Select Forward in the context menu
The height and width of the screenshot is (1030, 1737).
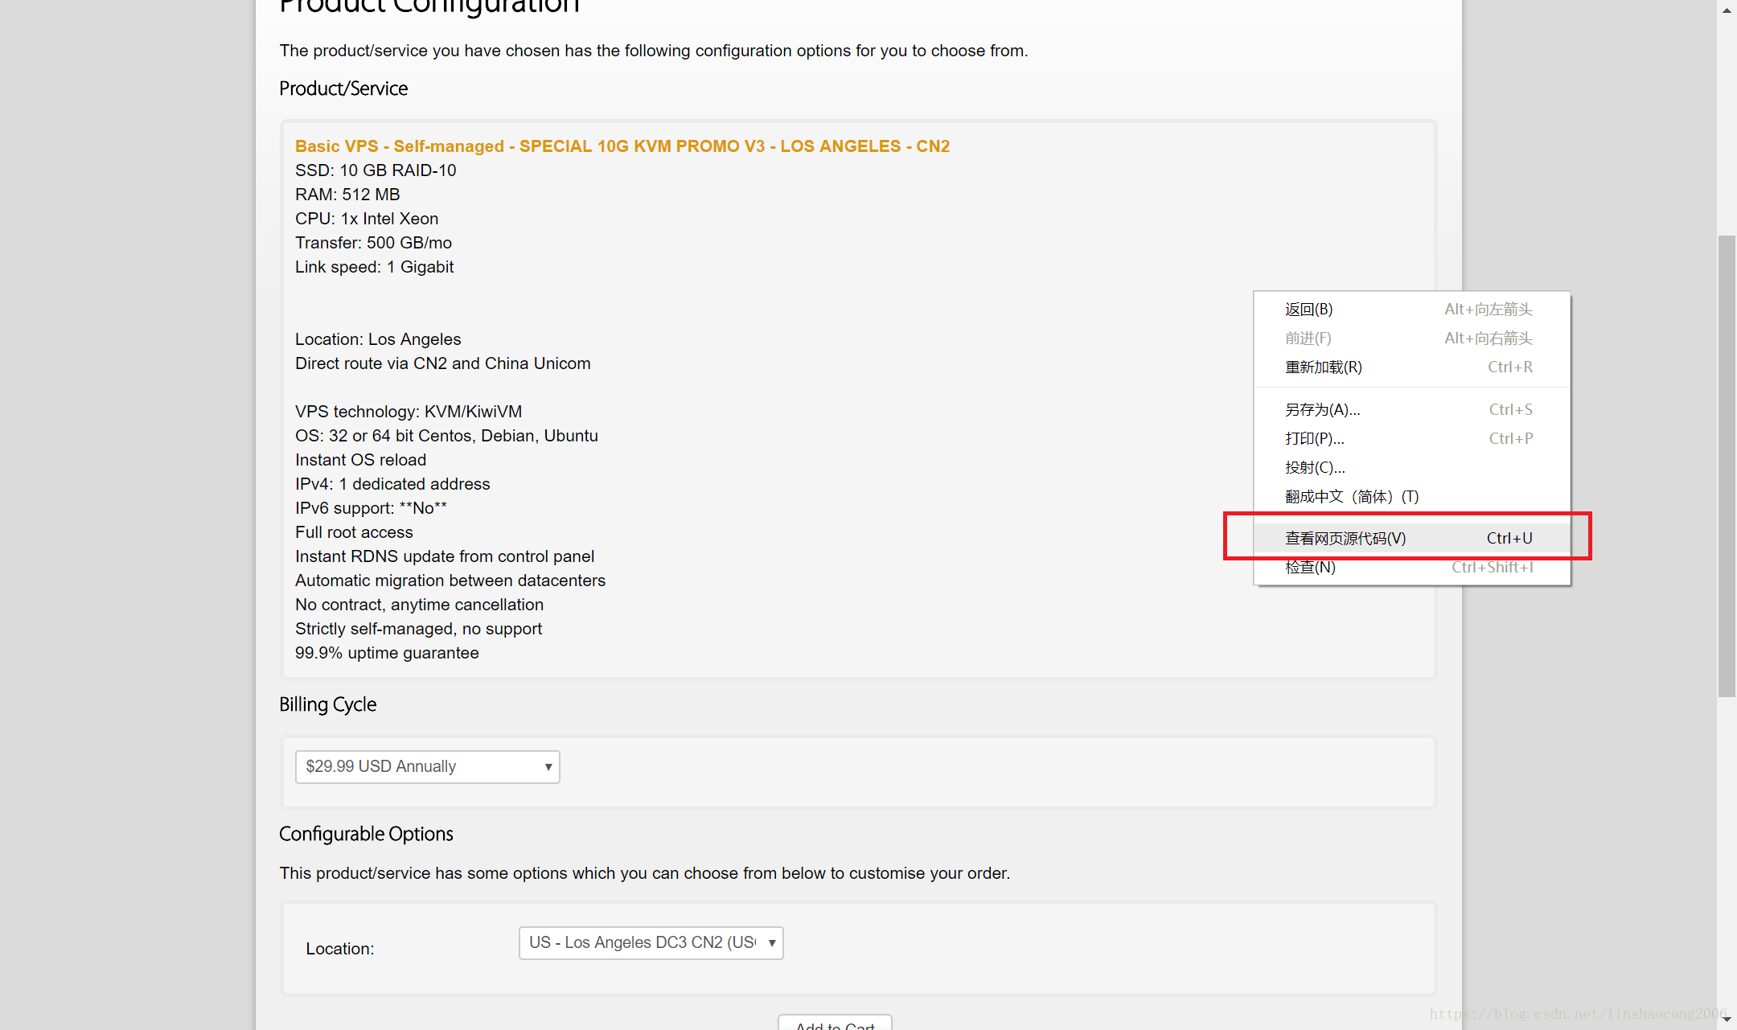1308,339
